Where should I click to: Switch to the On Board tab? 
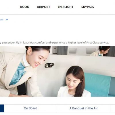(30, 108)
